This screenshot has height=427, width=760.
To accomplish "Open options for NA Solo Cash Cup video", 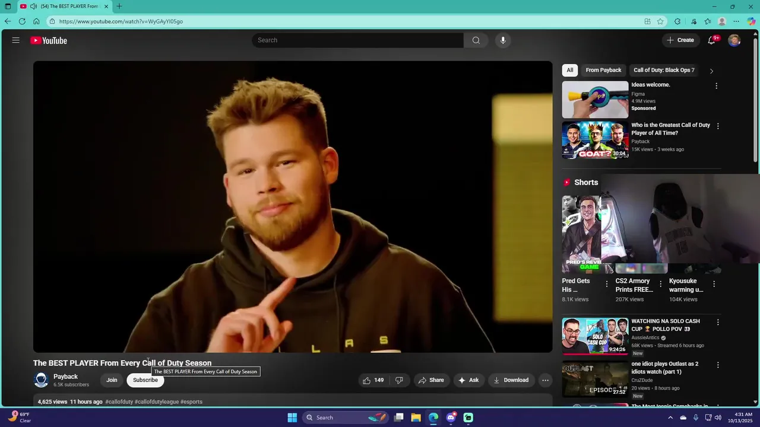I will pos(718,322).
